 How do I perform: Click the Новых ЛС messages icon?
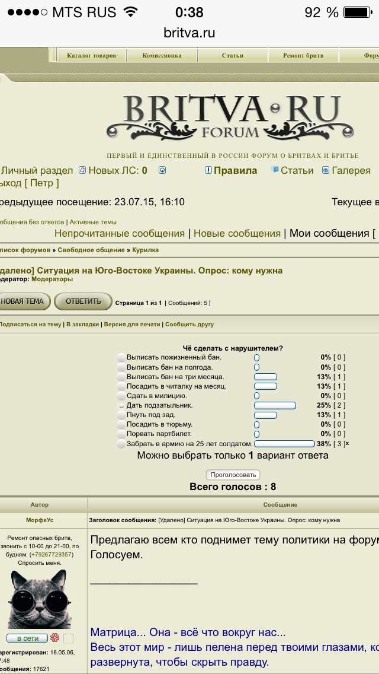click(x=82, y=170)
